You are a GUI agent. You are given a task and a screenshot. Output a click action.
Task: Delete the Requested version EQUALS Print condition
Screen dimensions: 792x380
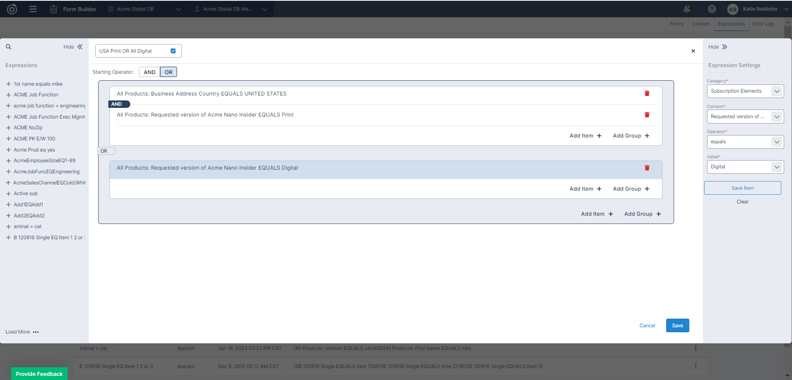(x=647, y=115)
